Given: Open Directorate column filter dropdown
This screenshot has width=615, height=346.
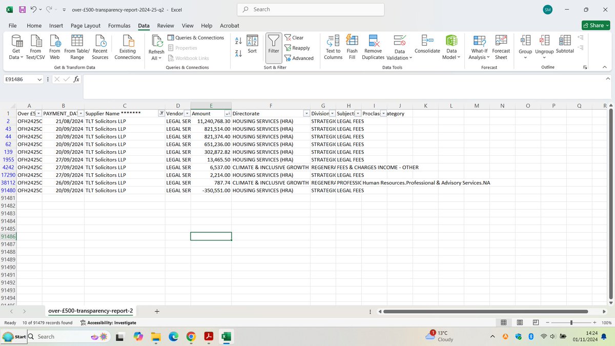Looking at the screenshot, I should 306,113.
